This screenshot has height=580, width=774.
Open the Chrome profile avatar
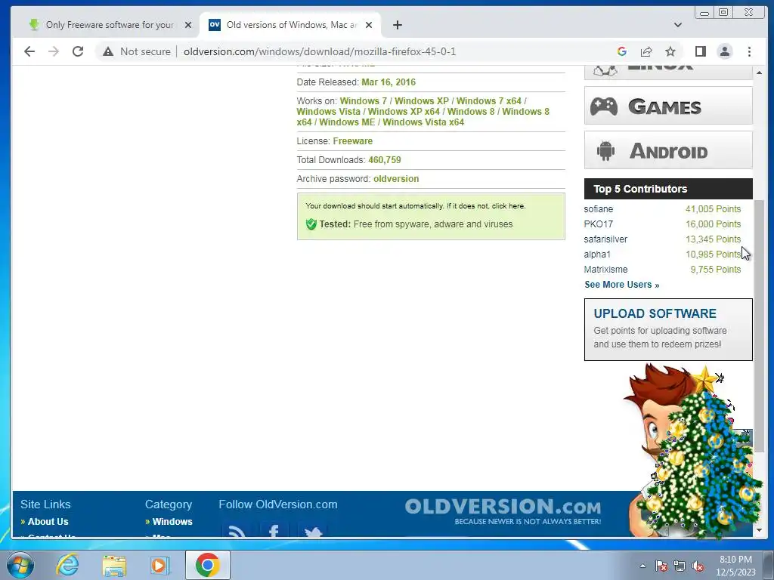tap(725, 51)
